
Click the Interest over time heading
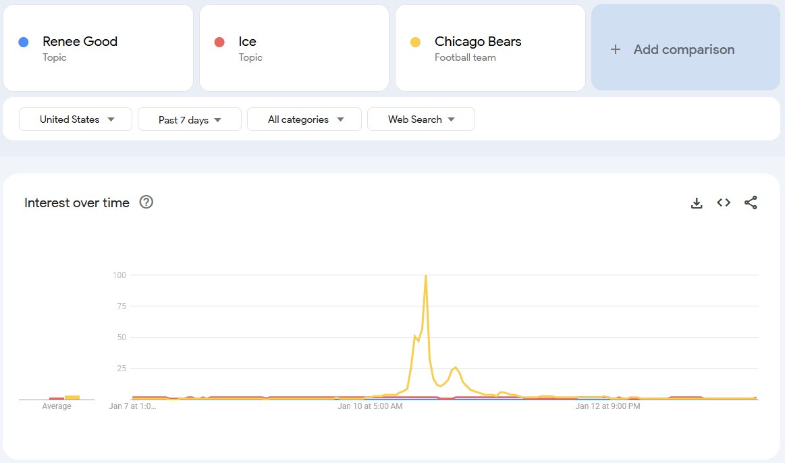point(77,202)
